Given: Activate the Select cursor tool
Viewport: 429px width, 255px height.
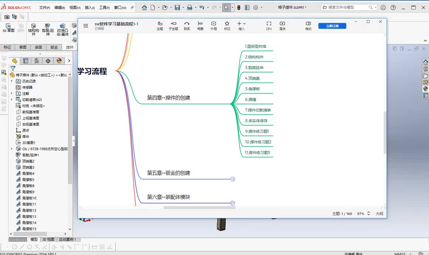Looking at the screenshot, I should point(227,7).
